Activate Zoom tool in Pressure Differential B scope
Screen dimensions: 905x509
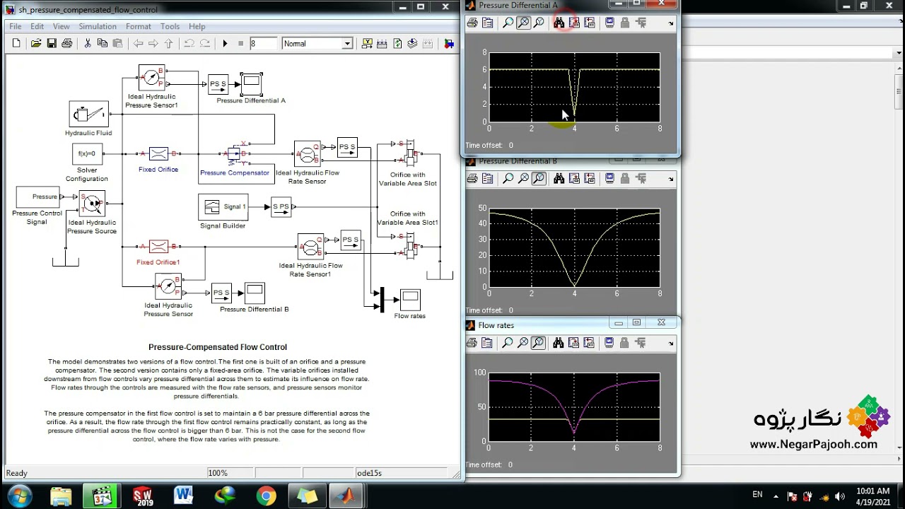tap(508, 179)
